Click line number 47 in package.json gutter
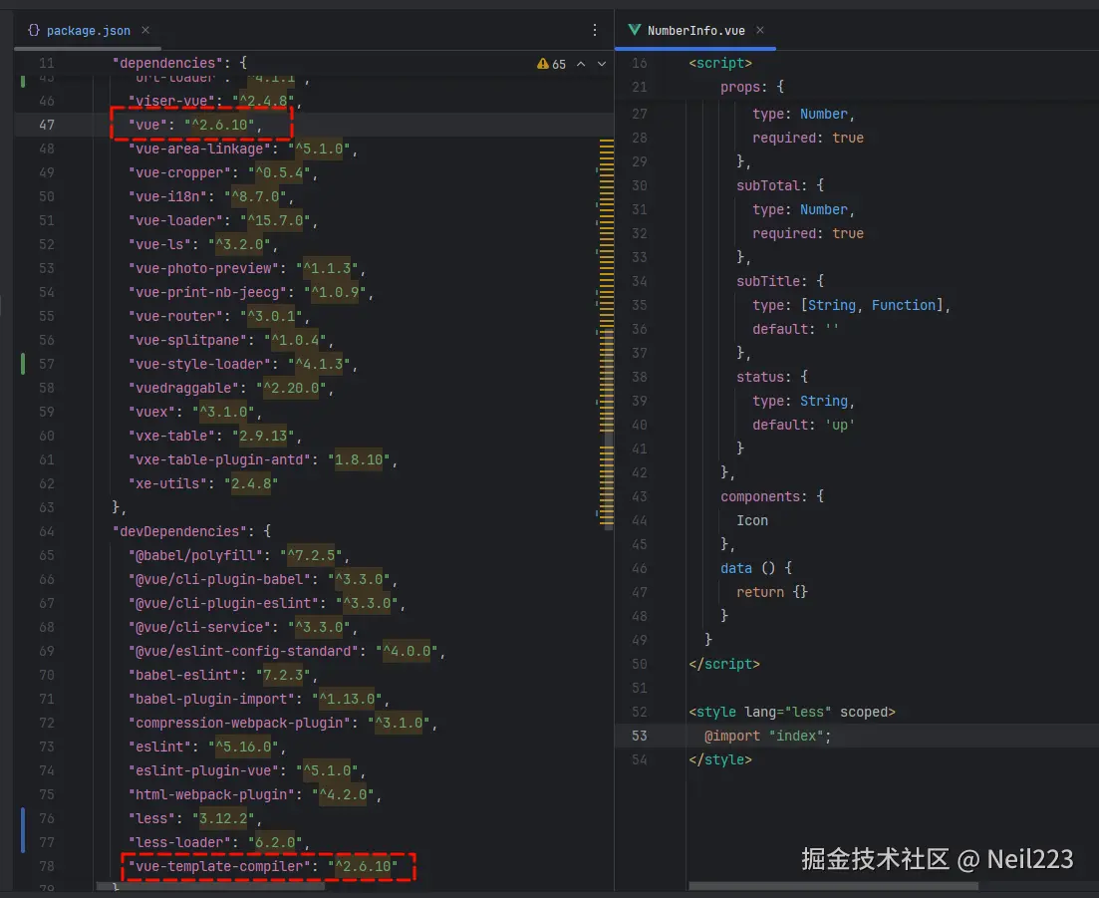 (x=46, y=125)
